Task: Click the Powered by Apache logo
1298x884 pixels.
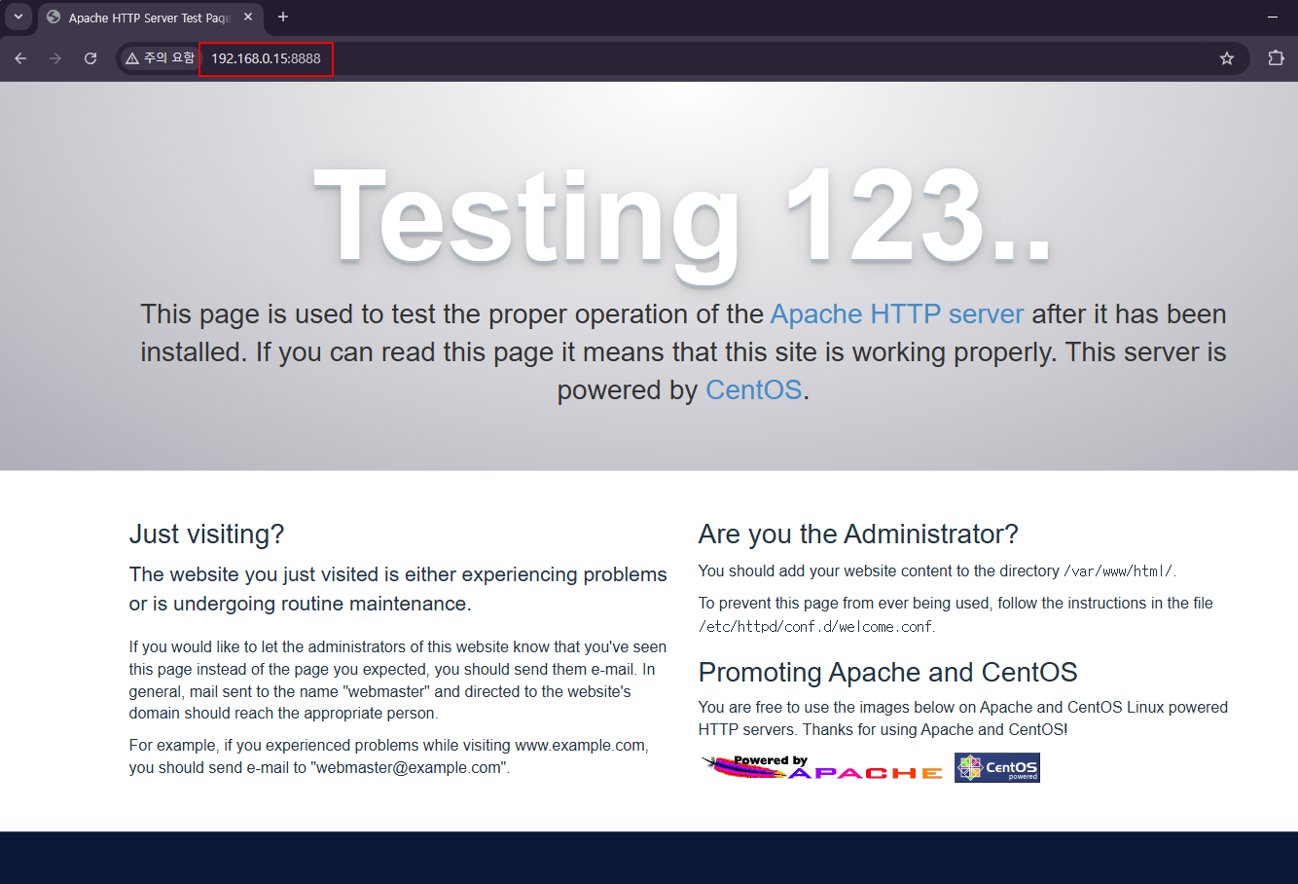Action: pos(821,767)
